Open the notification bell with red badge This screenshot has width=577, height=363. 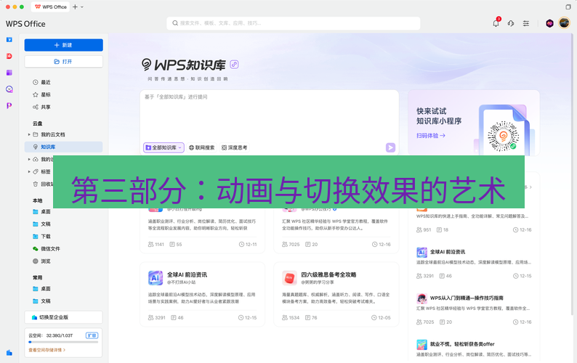(496, 23)
